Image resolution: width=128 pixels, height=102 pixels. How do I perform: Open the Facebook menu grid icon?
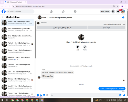coord(113,11)
